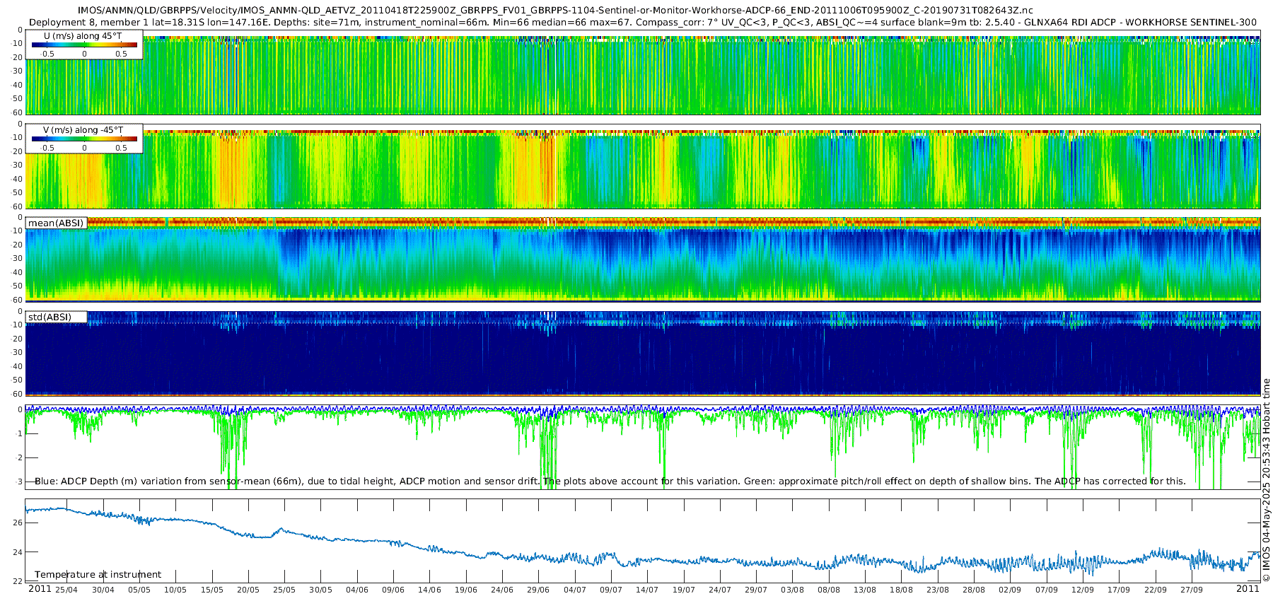Click the Deployment 8 metadata line
Viewport: 1273px width, 601px height.
(642, 22)
